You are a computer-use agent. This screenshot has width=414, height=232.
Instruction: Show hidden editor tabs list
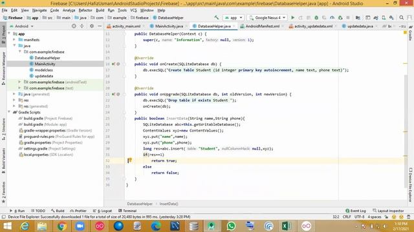pyautogui.click(x=402, y=26)
